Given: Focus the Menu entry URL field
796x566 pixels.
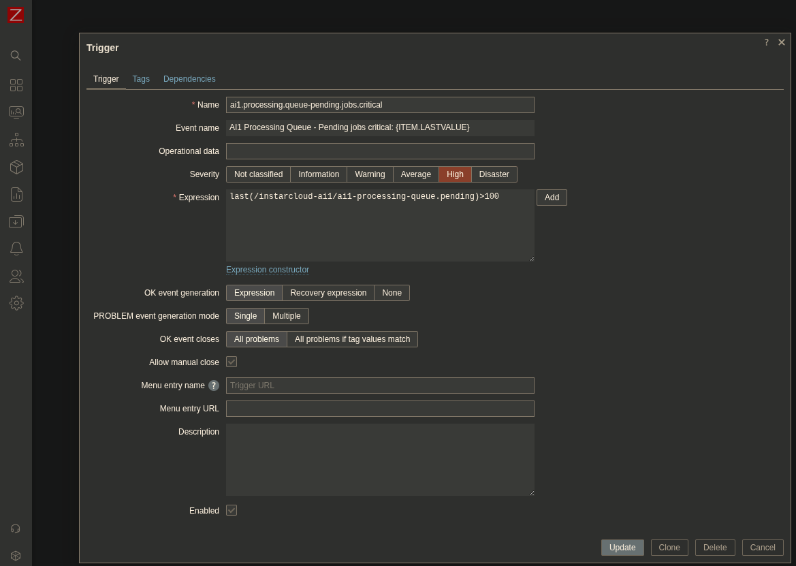Looking at the screenshot, I should [x=380, y=409].
